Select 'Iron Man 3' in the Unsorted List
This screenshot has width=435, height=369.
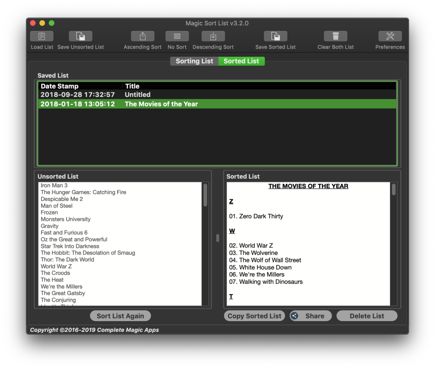coord(54,185)
